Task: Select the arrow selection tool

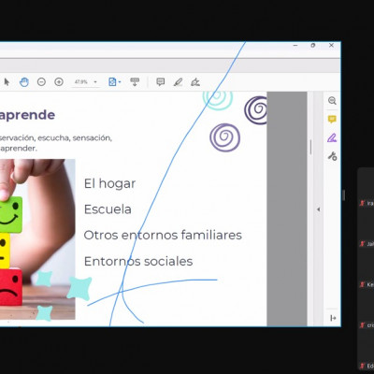Action: 7,82
